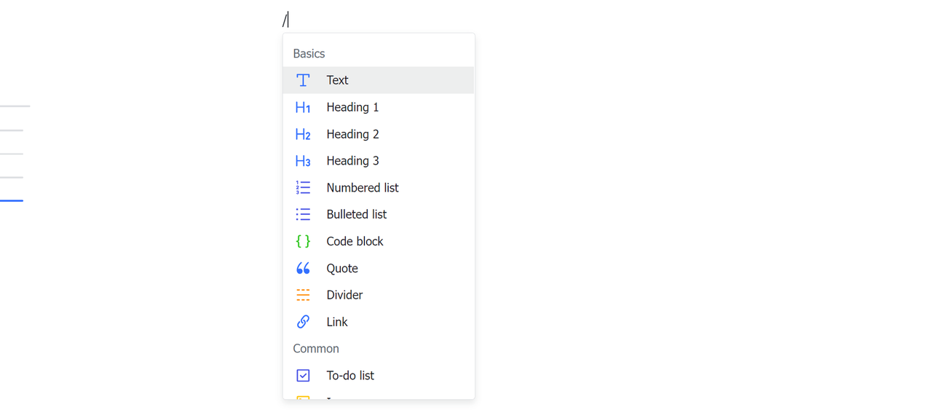Viewport: 932px width, 410px height.
Task: Insert a Code block from the menu
Action: coord(355,241)
